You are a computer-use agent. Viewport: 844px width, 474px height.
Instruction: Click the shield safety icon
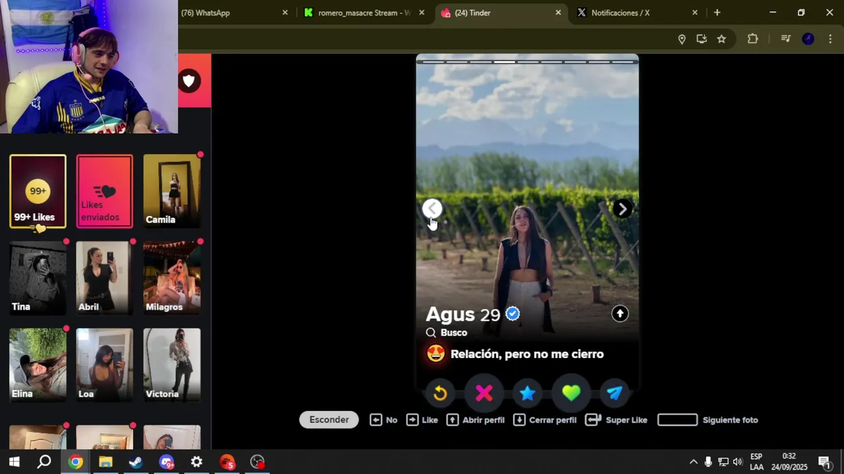[189, 80]
